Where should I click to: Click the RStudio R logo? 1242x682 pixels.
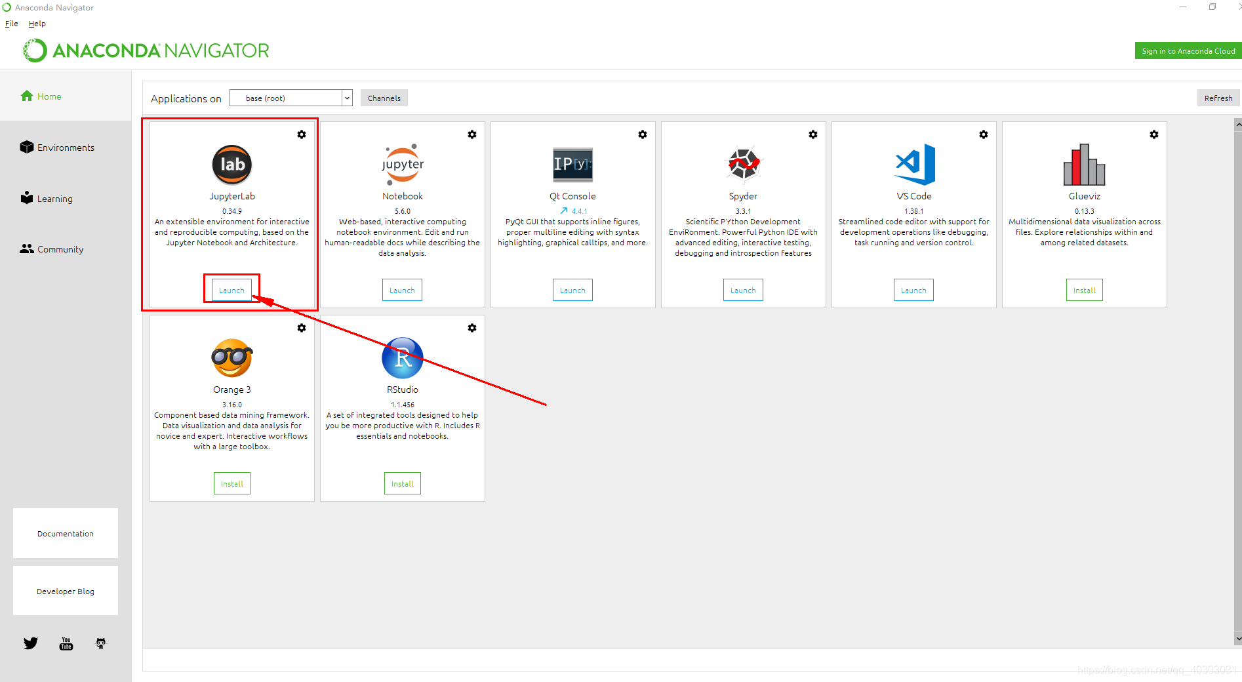pos(403,358)
